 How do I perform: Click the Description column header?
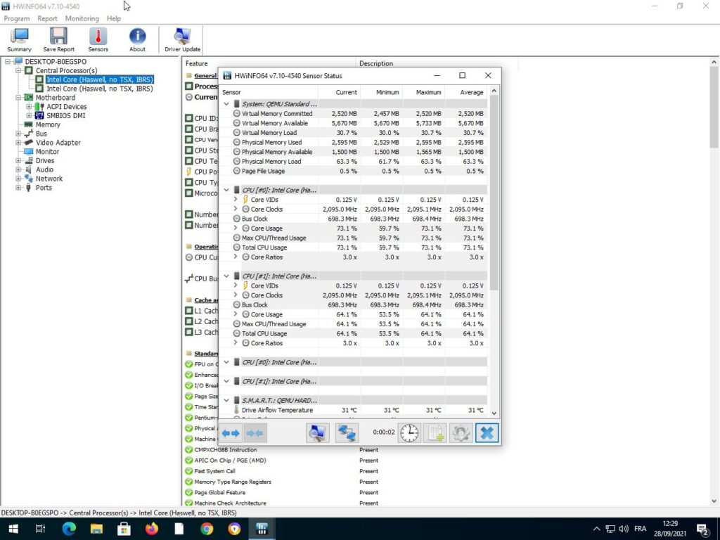click(437, 63)
